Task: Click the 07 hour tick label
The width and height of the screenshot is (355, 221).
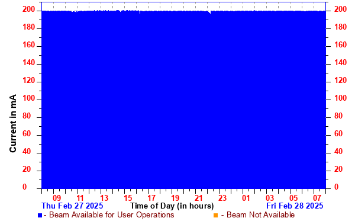Action: click(x=317, y=198)
